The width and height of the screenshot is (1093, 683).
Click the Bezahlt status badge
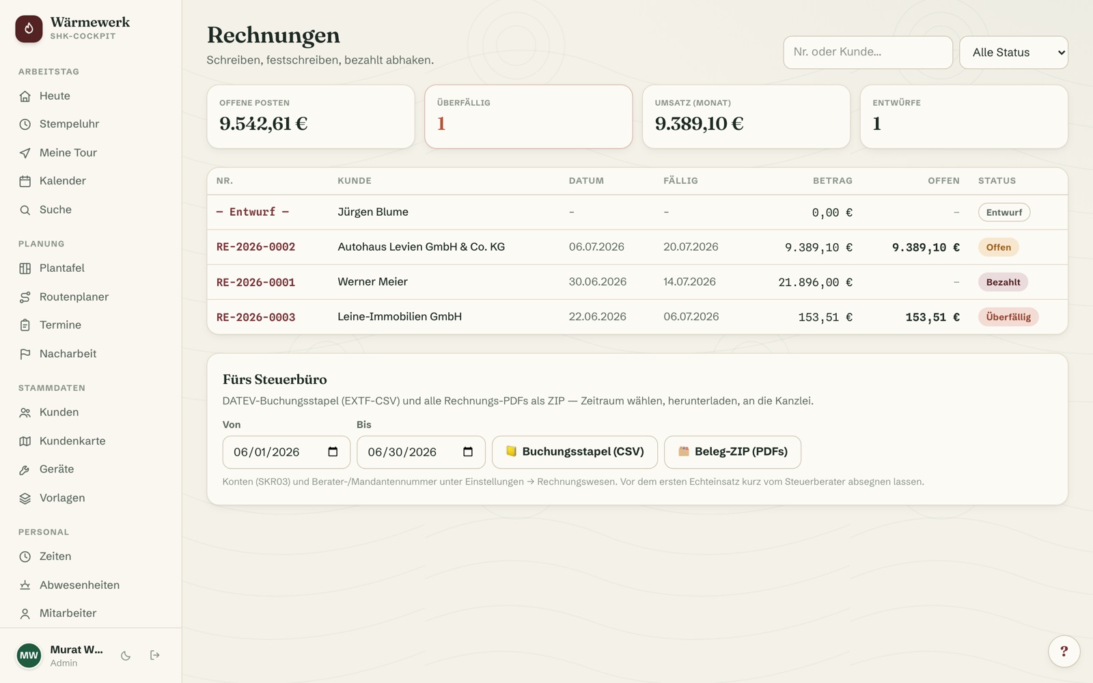(x=1003, y=282)
